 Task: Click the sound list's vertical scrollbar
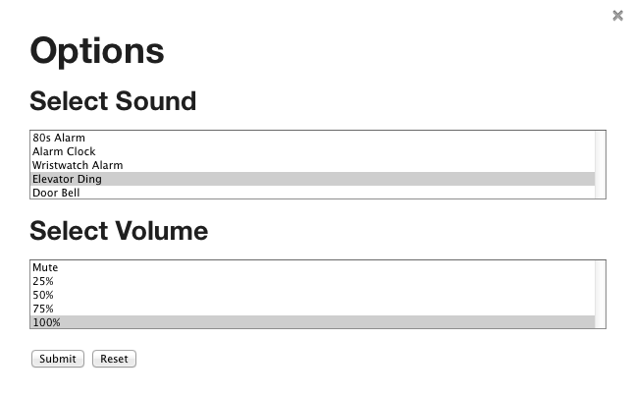tap(600, 164)
